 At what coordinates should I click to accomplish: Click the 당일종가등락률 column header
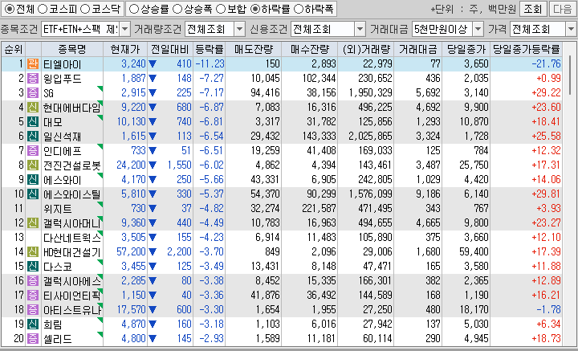pos(527,49)
